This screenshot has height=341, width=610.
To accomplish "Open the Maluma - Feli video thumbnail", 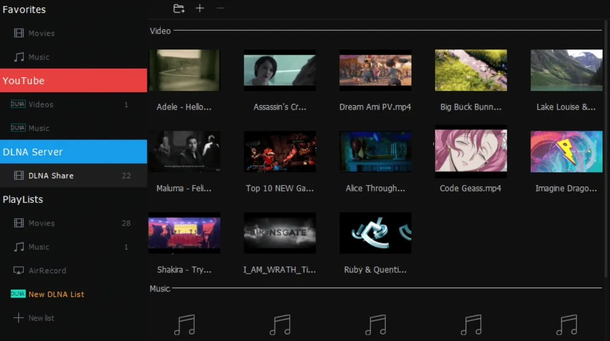I will [x=184, y=151].
